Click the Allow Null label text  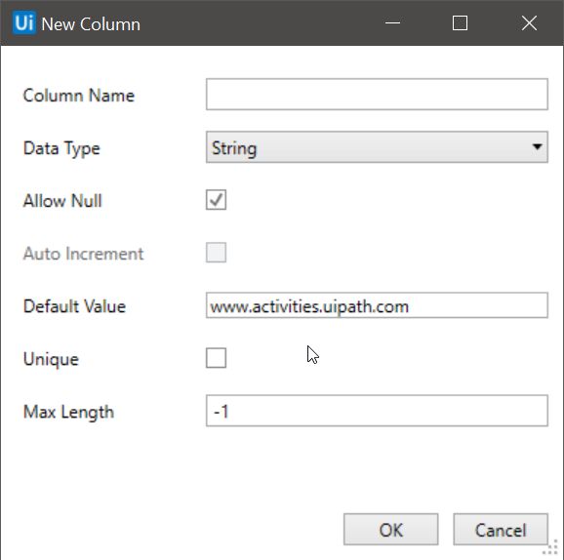coord(62,201)
